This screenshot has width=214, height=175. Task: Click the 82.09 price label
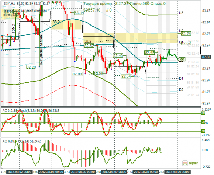click(x=98, y=73)
